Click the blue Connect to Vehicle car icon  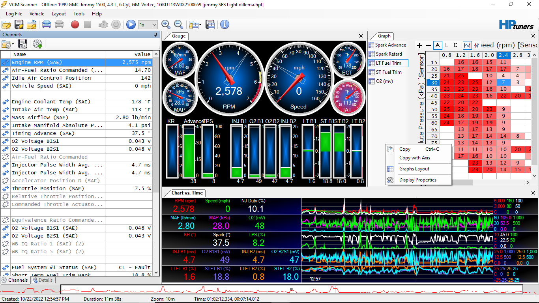tap(46, 24)
